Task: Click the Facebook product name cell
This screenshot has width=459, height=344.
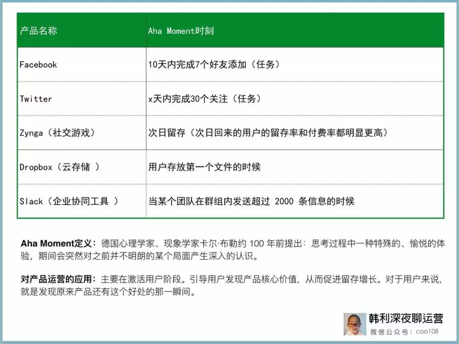Action: (x=82, y=65)
